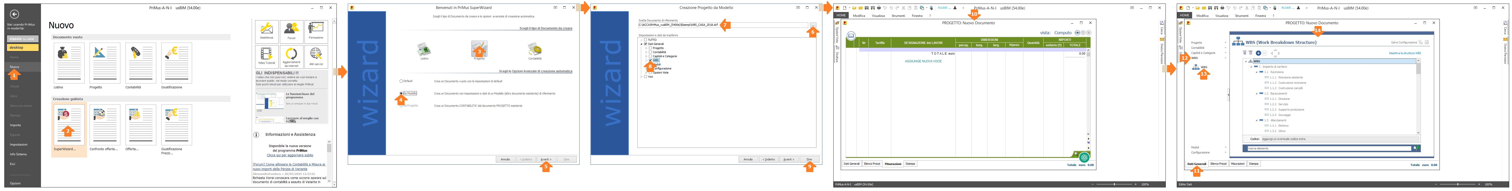Click search icon in 'ricerca elemento' bar
Image resolution: width=1512 pixels, height=191 pixels.
(x=1415, y=148)
